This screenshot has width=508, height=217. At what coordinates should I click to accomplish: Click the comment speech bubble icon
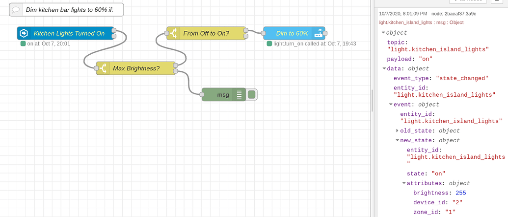[x=16, y=10]
